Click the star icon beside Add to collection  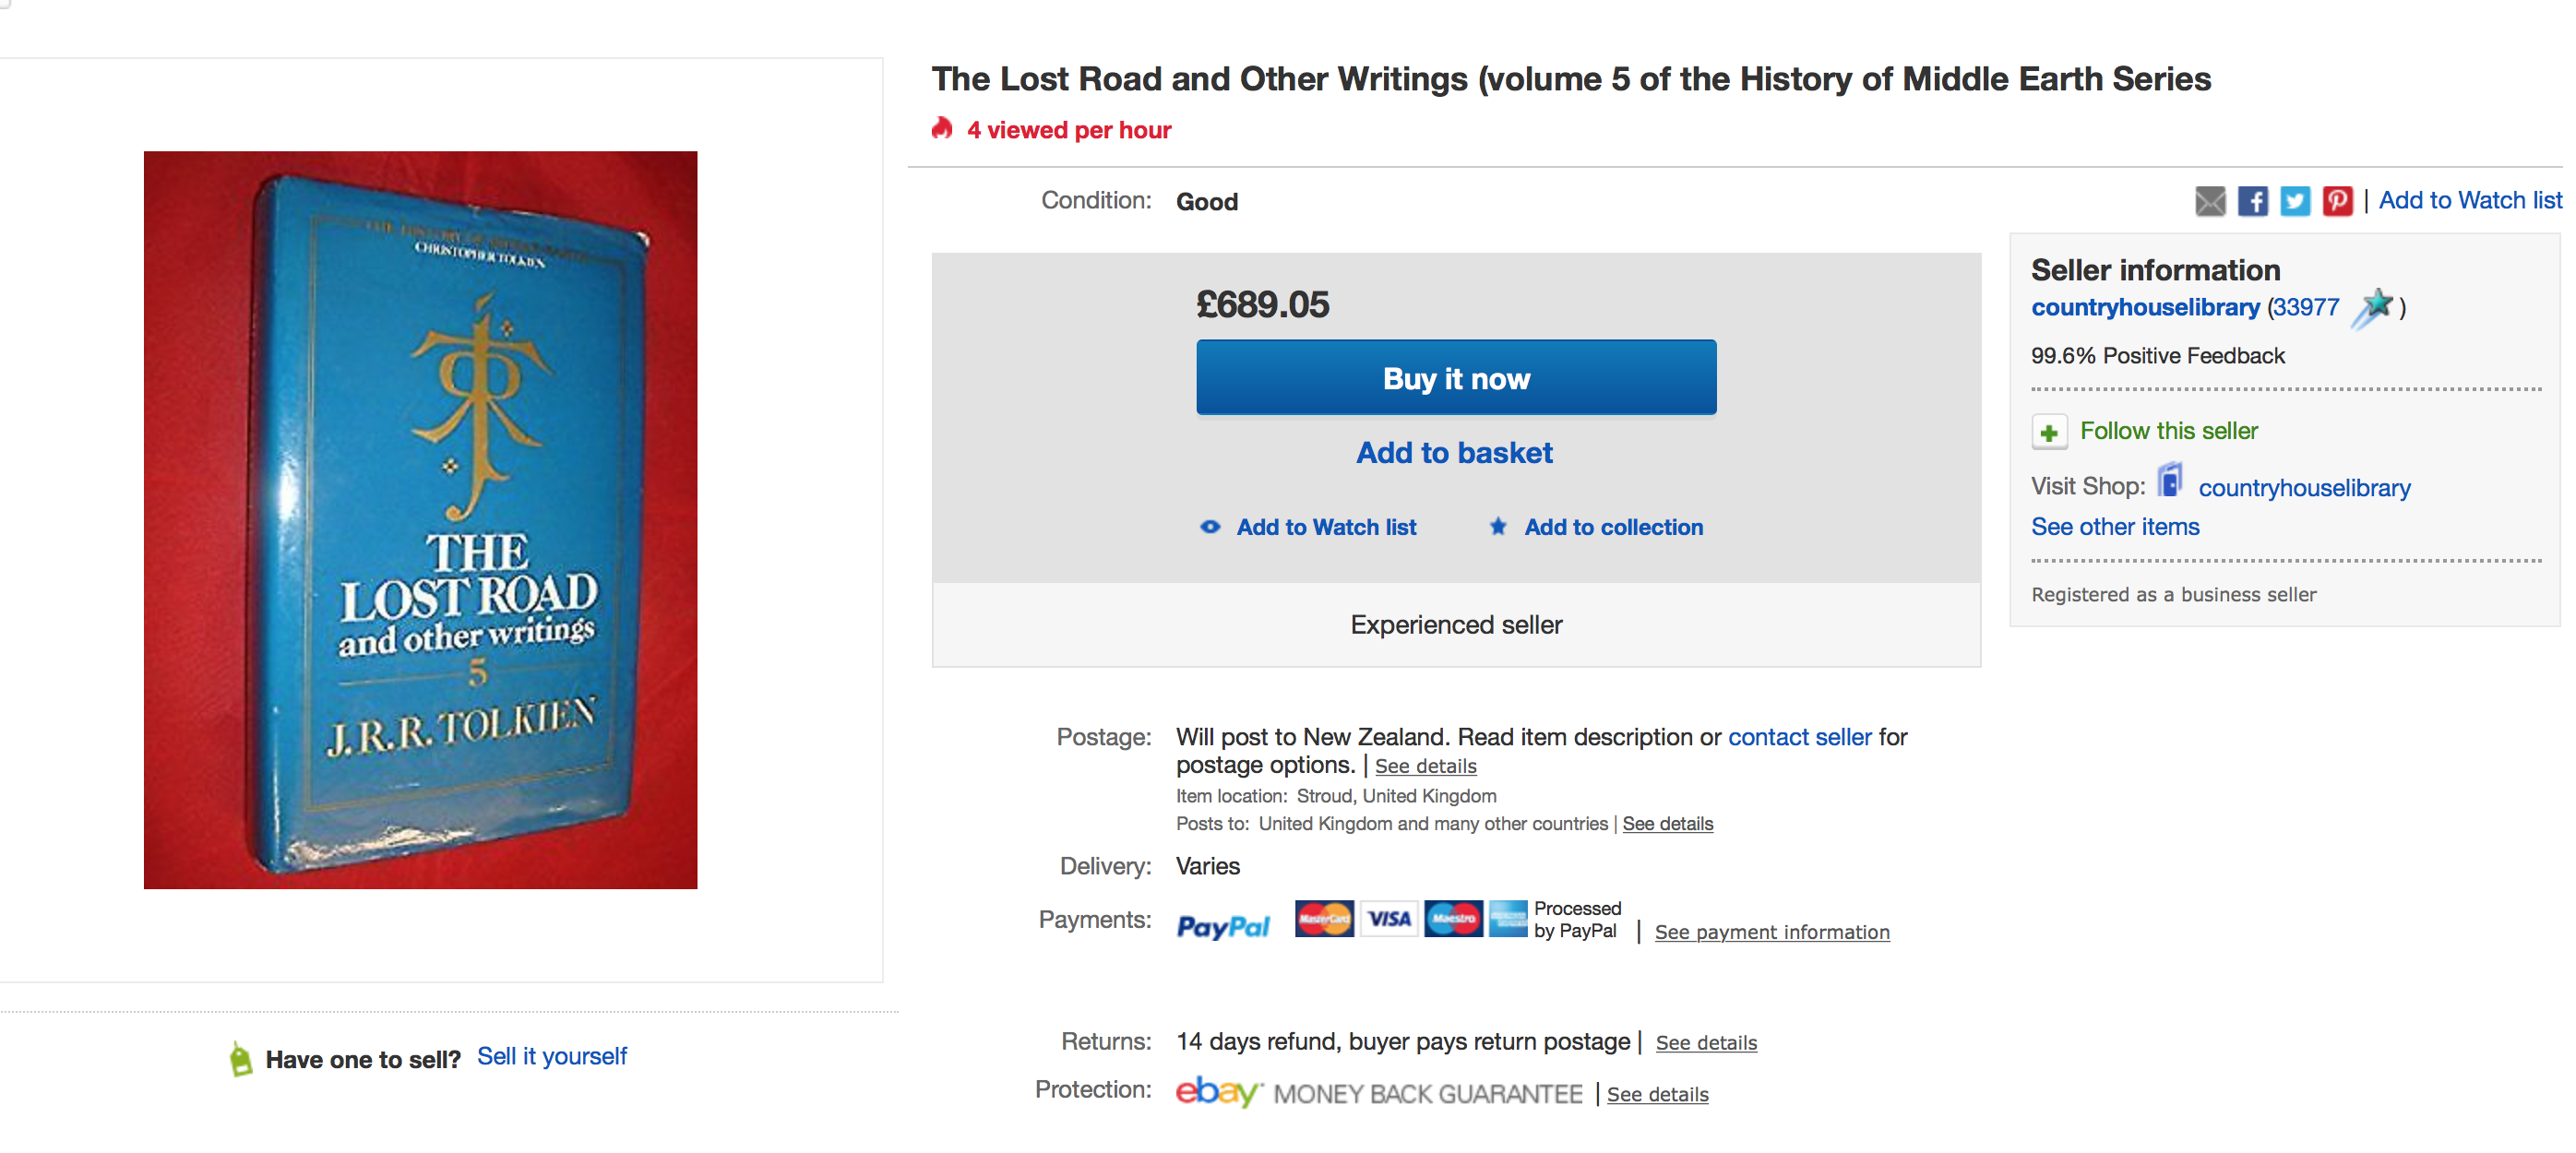click(x=1497, y=526)
